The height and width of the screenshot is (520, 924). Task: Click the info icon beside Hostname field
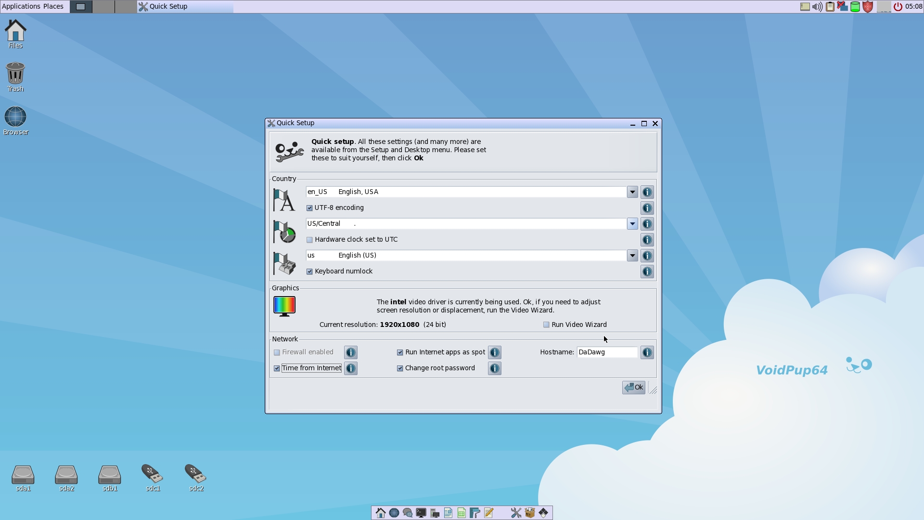pos(647,352)
